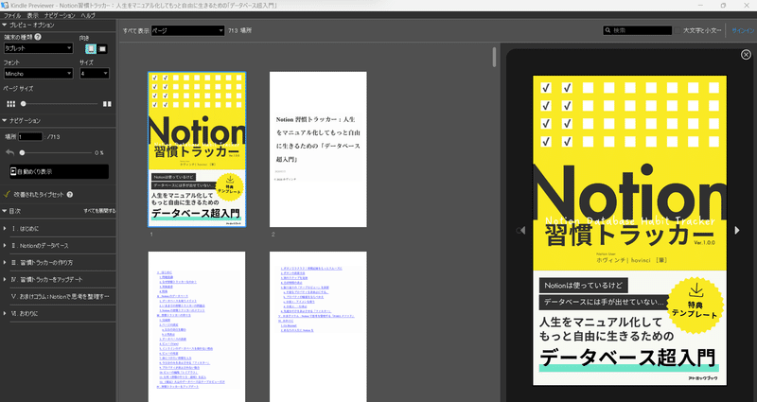
Task: Click the 場所 location input field
Action: click(x=30, y=137)
